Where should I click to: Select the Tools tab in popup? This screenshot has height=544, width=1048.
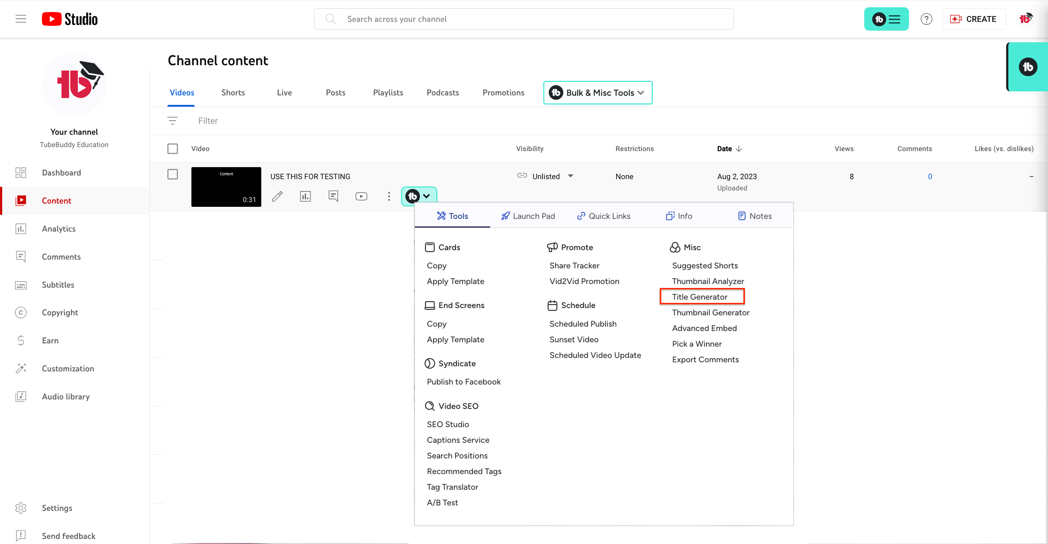pyautogui.click(x=452, y=217)
